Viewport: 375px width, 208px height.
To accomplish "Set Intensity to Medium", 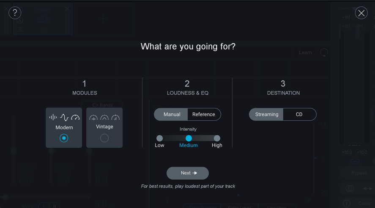I will 189,138.
